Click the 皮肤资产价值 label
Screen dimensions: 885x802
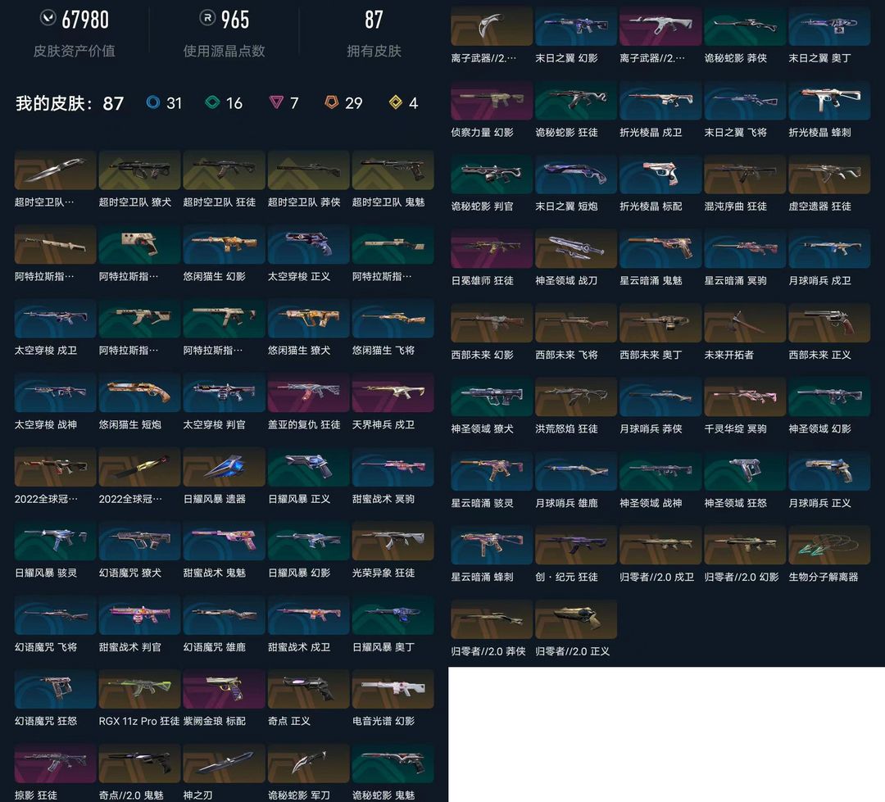click(74, 51)
